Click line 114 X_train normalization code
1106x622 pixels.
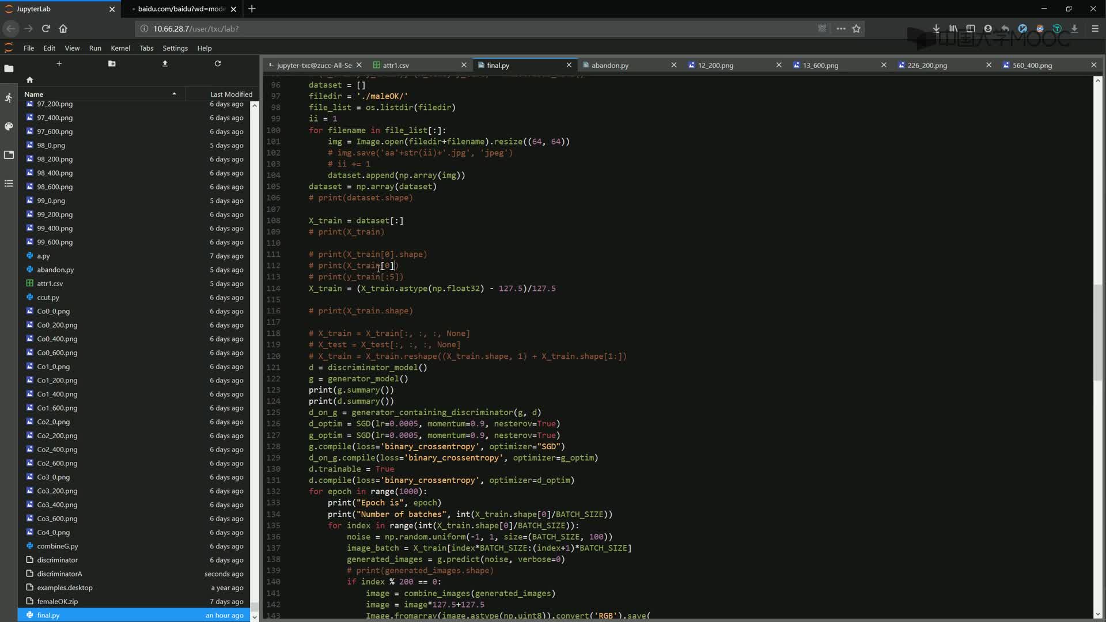432,289
